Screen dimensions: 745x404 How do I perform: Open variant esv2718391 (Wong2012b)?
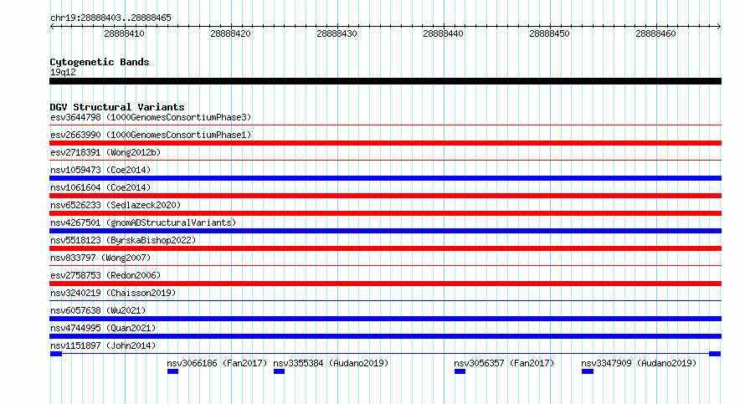pos(105,152)
